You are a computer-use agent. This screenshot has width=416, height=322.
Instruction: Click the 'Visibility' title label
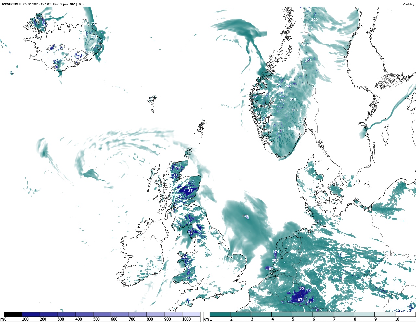pyautogui.click(x=408, y=4)
